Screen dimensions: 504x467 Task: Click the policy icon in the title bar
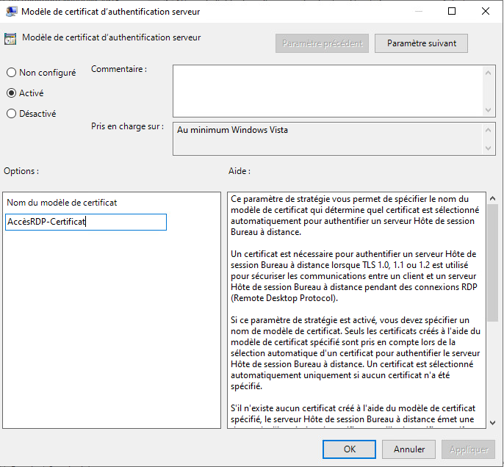pyautogui.click(x=10, y=12)
